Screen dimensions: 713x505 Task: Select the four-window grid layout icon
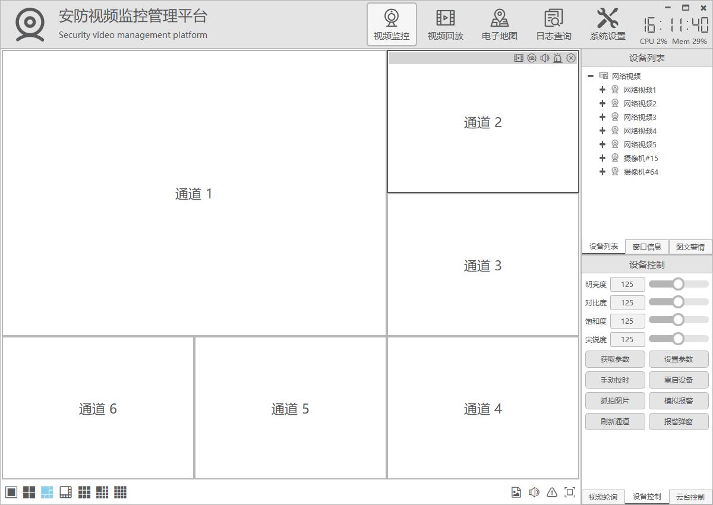coord(29,492)
